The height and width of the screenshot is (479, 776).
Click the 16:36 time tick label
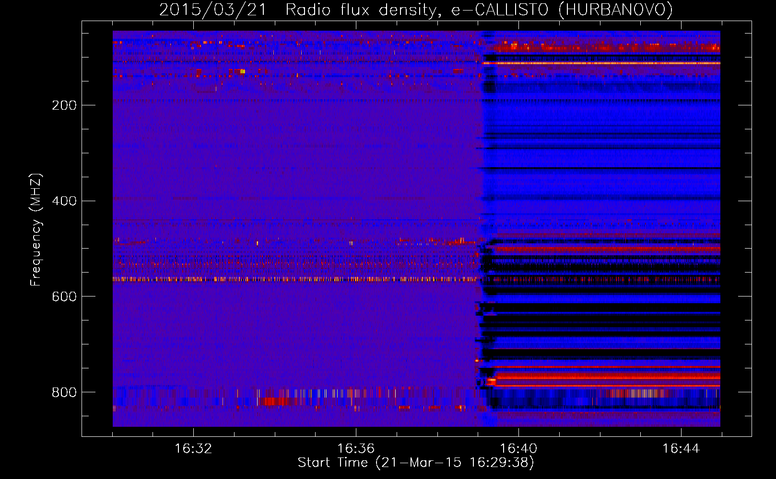[356, 449]
